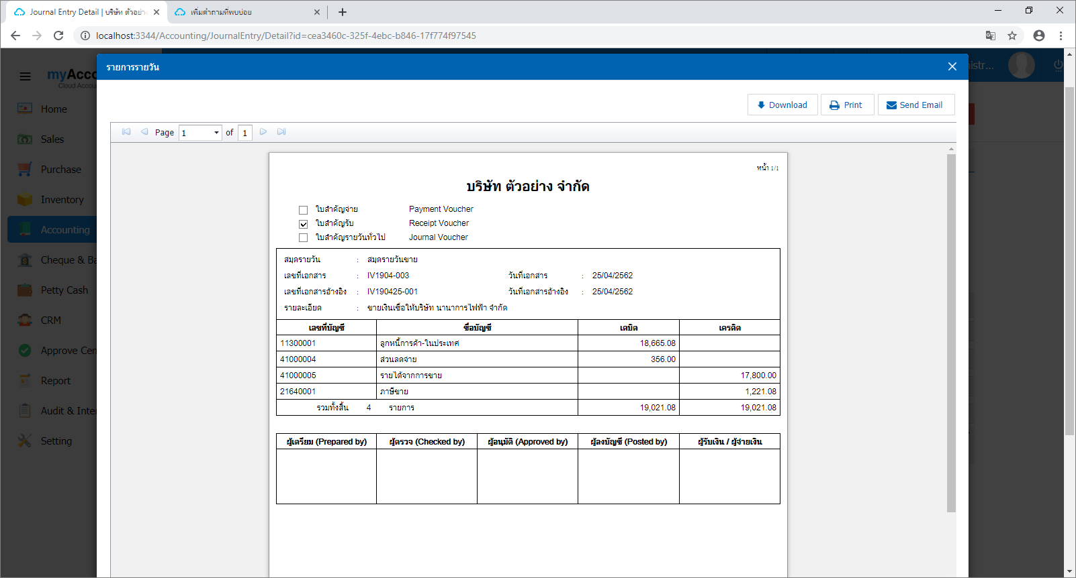Click the browser back arrow
Viewport: 1076px width, 578px height.
15,36
